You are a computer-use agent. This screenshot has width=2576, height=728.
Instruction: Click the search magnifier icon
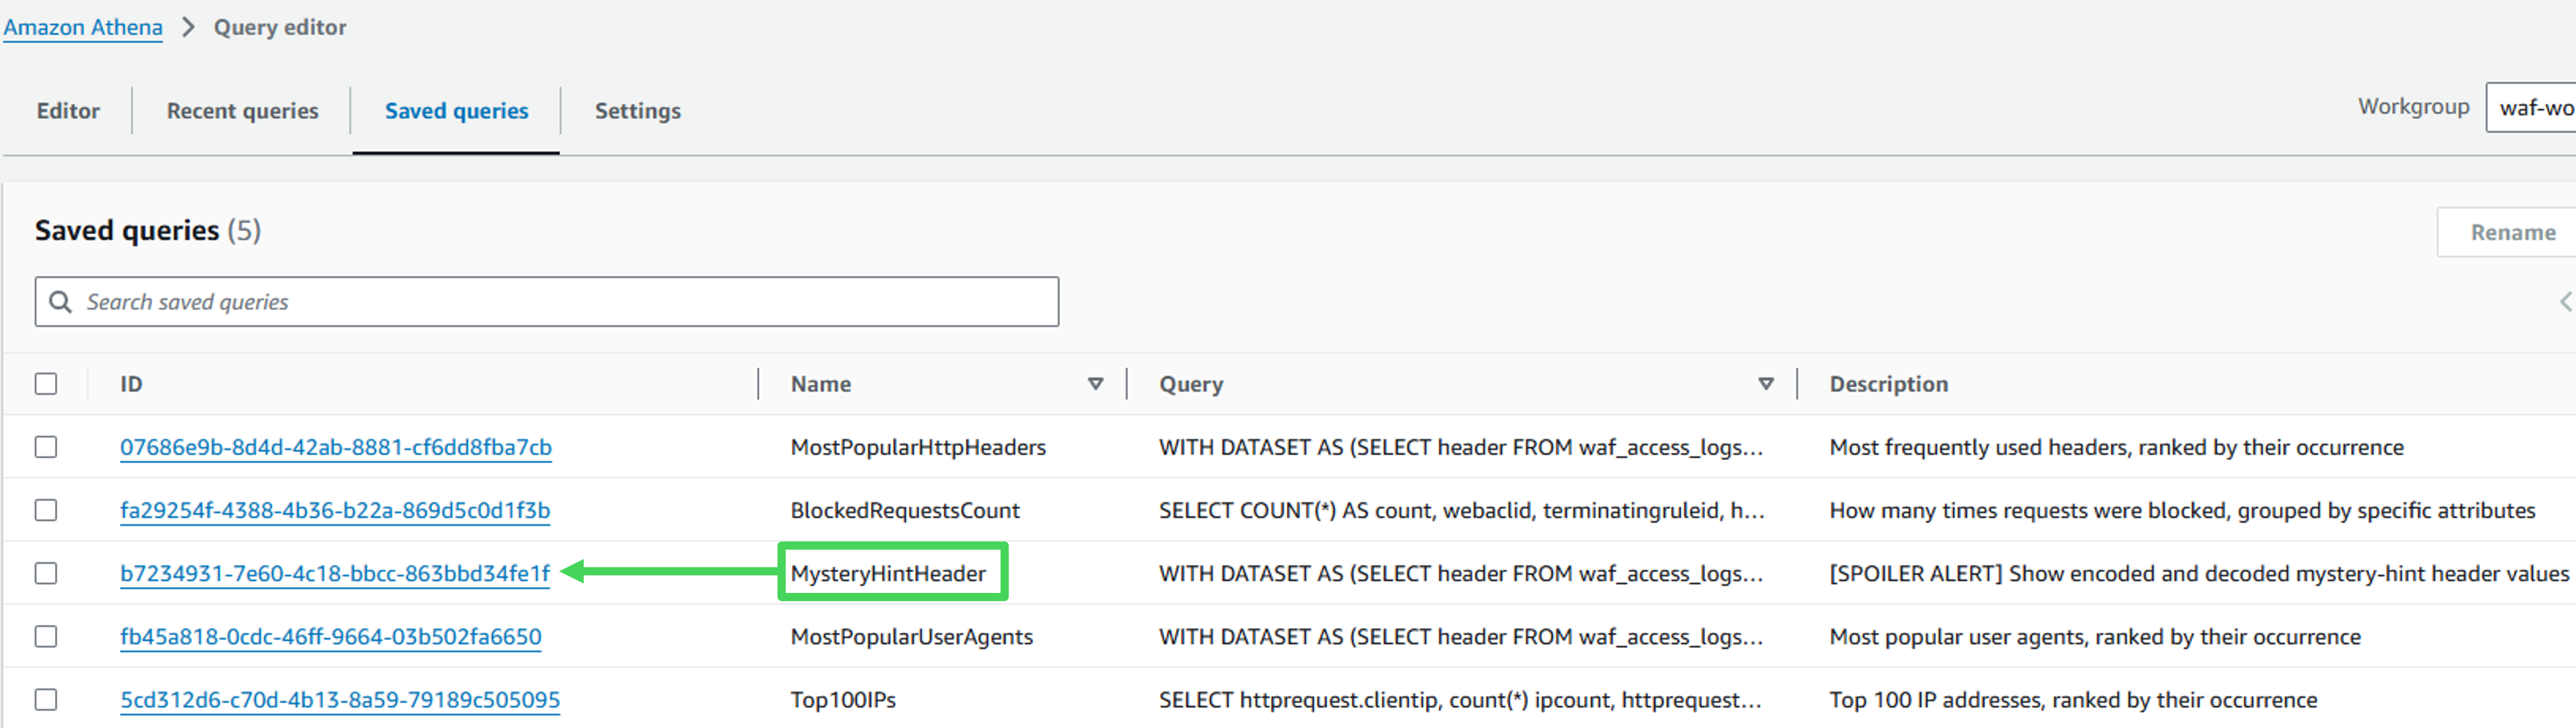click(x=60, y=302)
